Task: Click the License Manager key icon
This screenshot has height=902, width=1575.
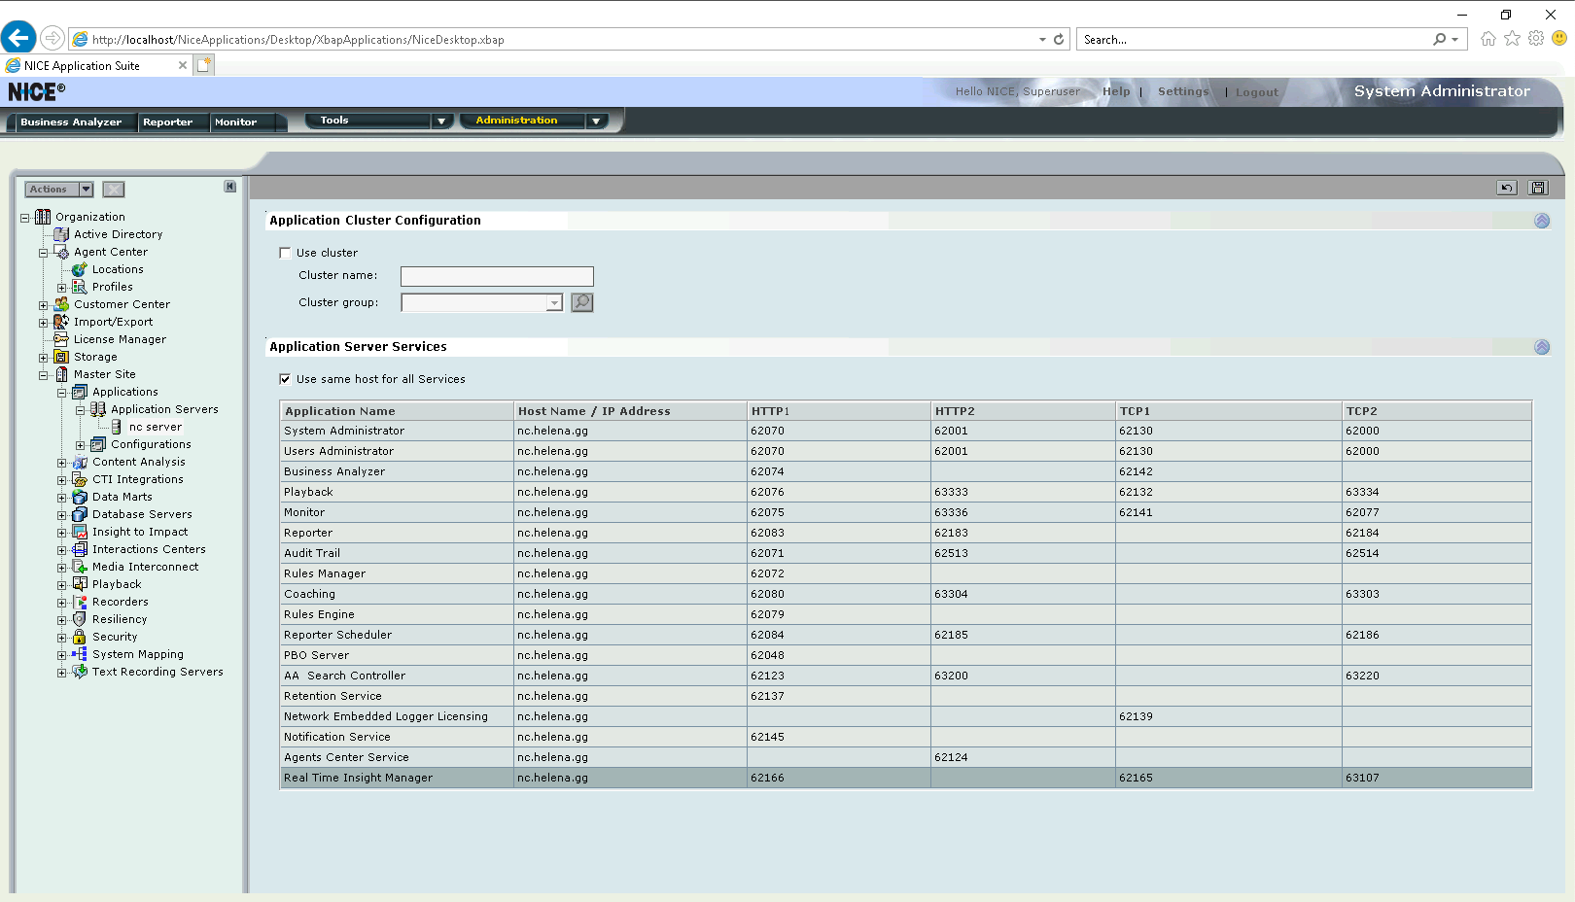Action: click(61, 339)
